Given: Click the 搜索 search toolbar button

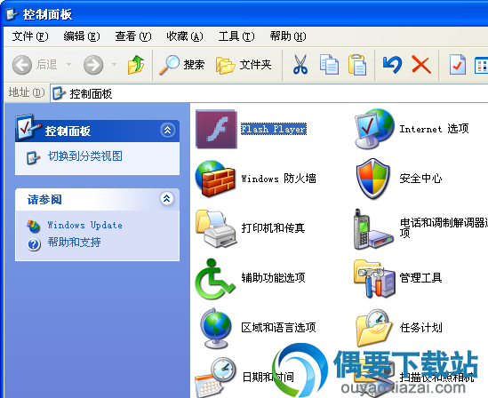Looking at the screenshot, I should (181, 65).
